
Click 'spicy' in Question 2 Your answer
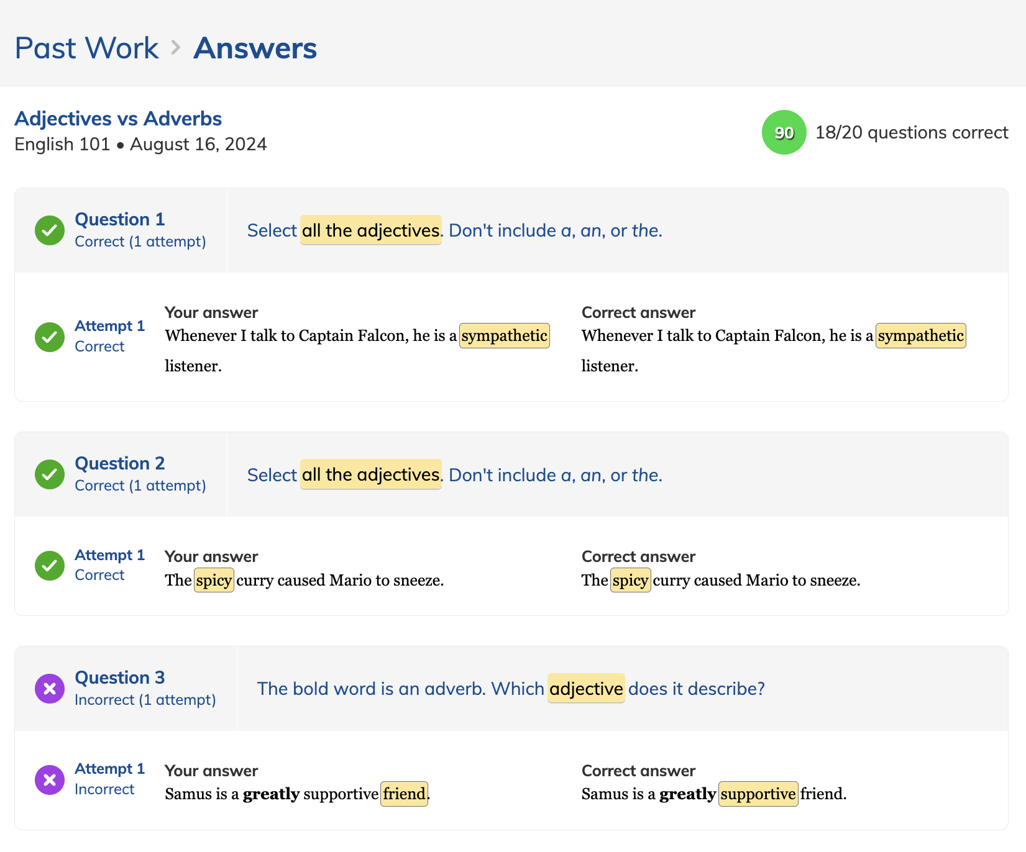coord(214,580)
